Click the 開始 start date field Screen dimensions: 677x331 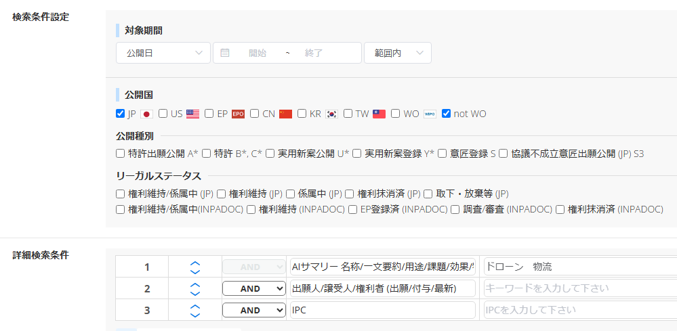(258, 53)
